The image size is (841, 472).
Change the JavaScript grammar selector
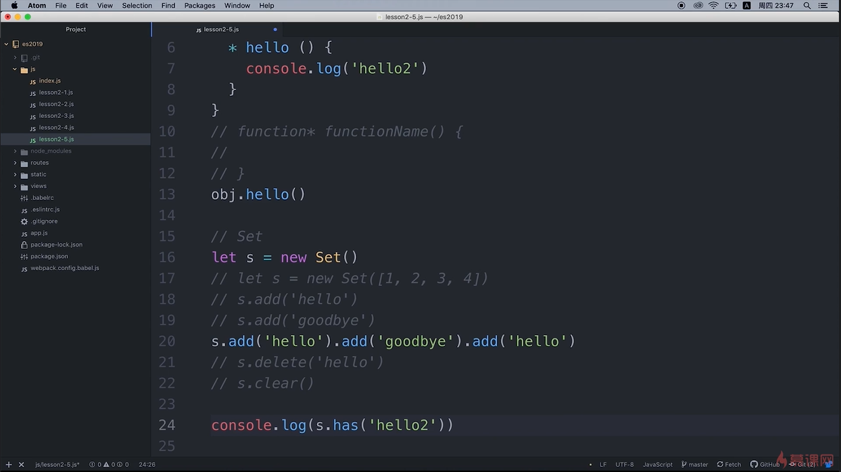[658, 465]
